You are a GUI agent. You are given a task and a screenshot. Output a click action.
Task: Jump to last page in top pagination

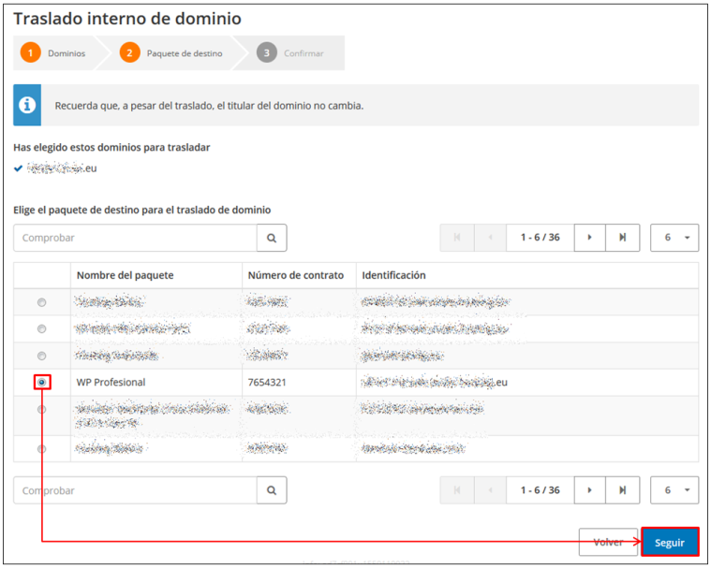tap(623, 238)
